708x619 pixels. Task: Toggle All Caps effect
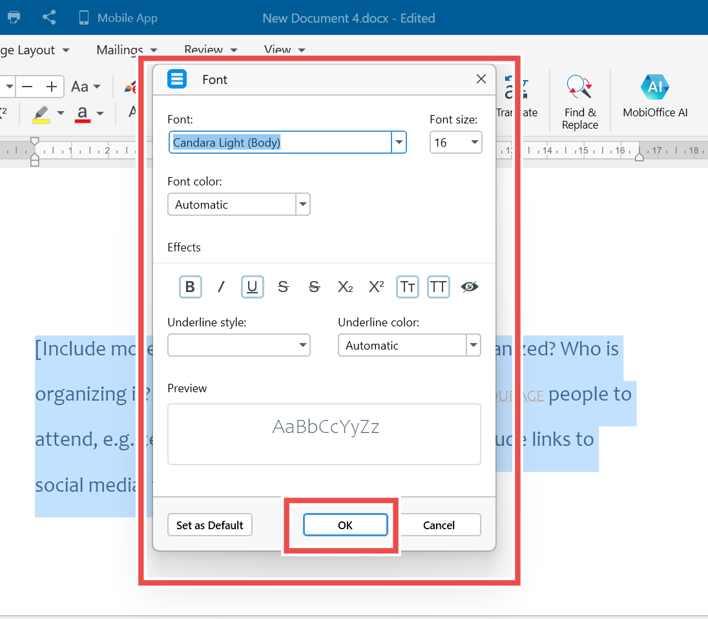[439, 287]
